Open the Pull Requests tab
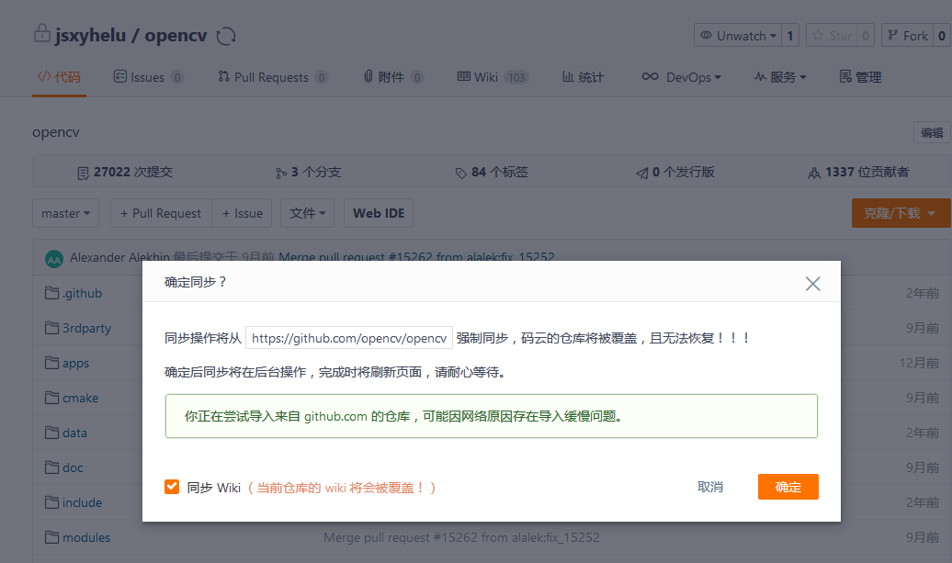952x563 pixels. [x=273, y=77]
